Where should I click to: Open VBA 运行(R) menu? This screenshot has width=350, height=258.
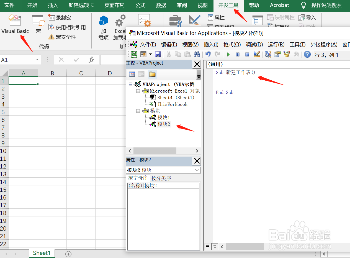pyautogui.click(x=276, y=45)
